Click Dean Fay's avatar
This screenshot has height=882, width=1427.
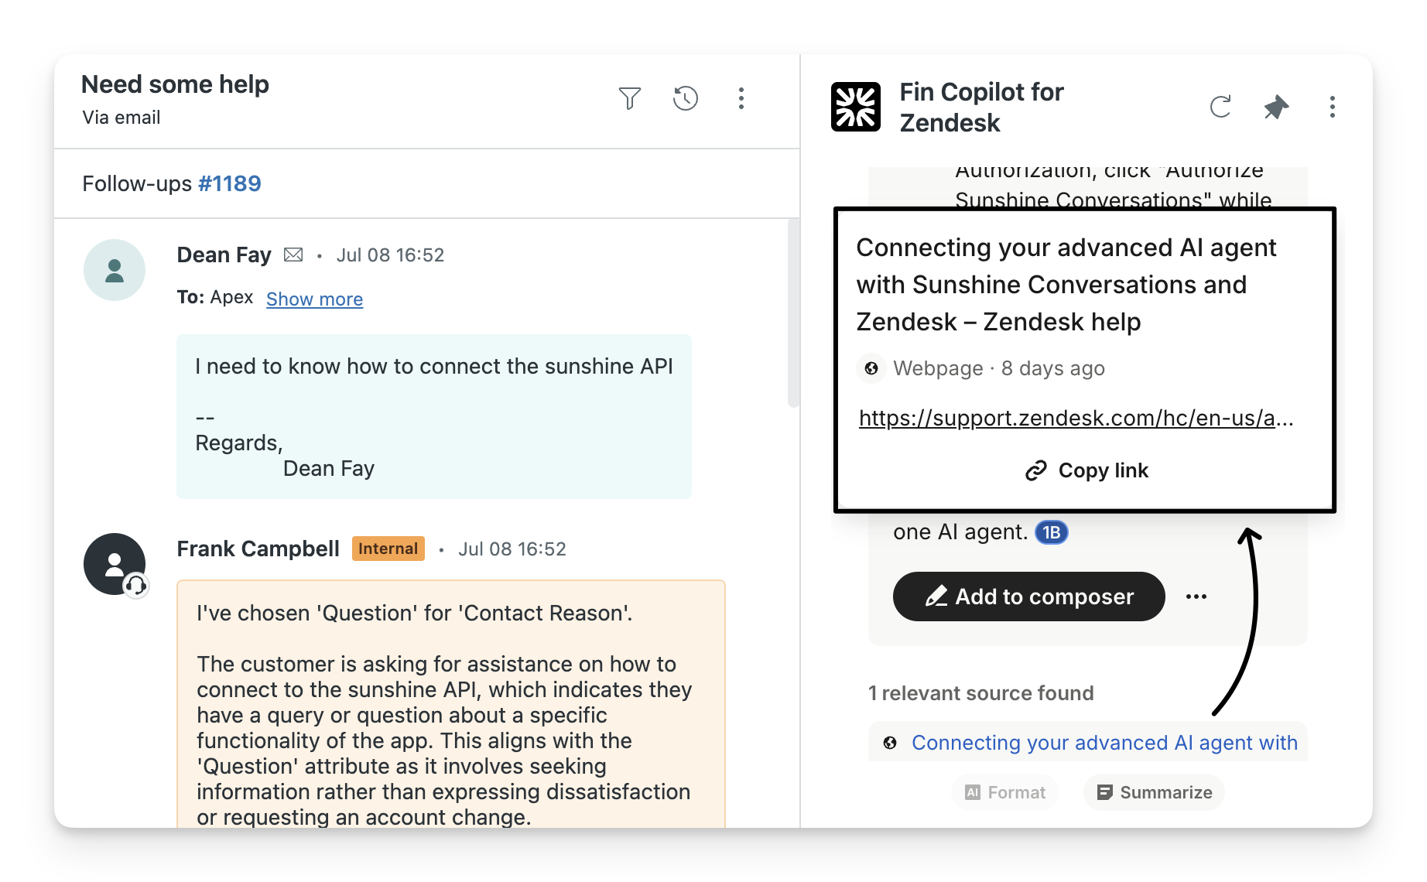115,270
